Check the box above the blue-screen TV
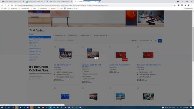This screenshot has height=109, width=194. (55, 88)
